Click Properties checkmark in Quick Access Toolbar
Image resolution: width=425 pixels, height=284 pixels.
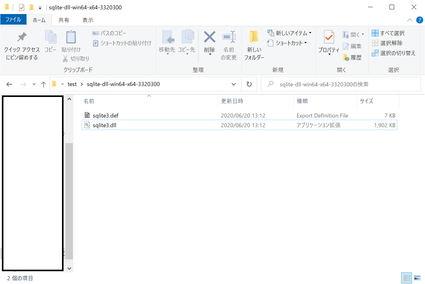(21, 7)
